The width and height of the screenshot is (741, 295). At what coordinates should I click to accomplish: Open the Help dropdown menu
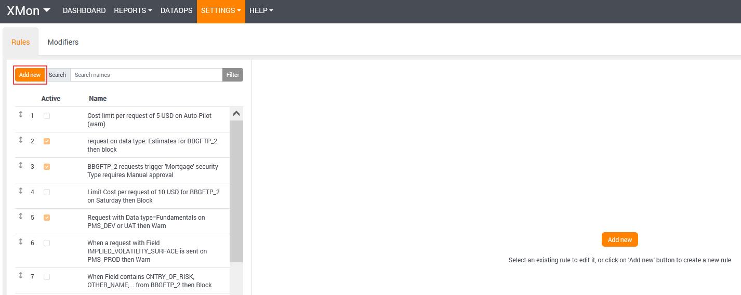pyautogui.click(x=261, y=10)
